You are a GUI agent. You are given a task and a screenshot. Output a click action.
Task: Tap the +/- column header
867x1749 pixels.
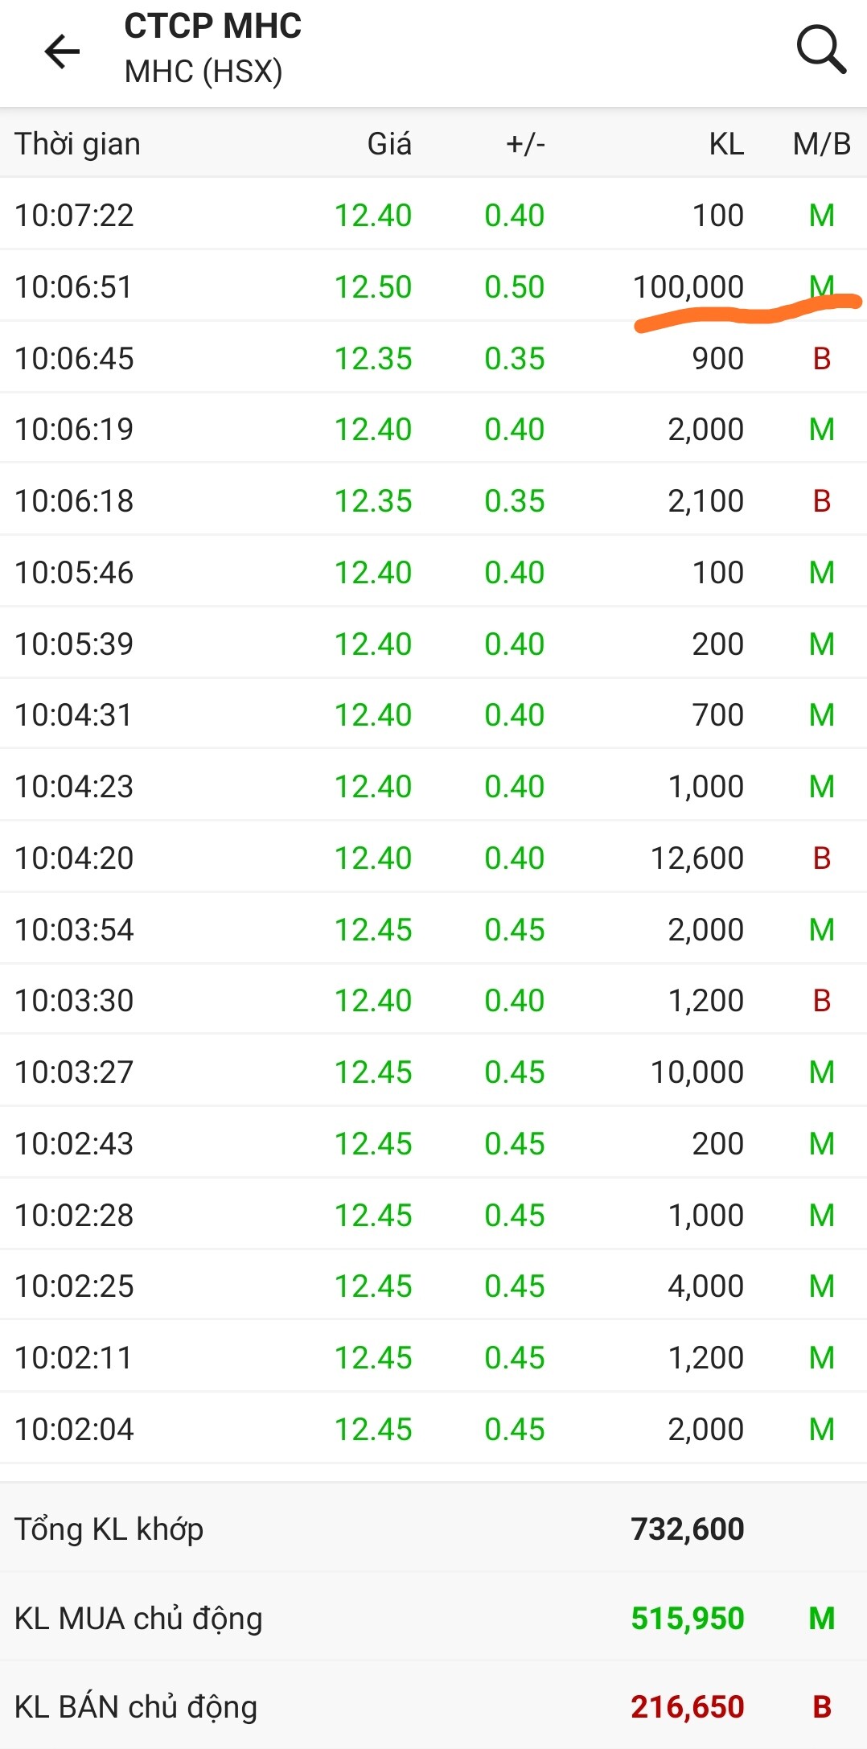point(525,144)
